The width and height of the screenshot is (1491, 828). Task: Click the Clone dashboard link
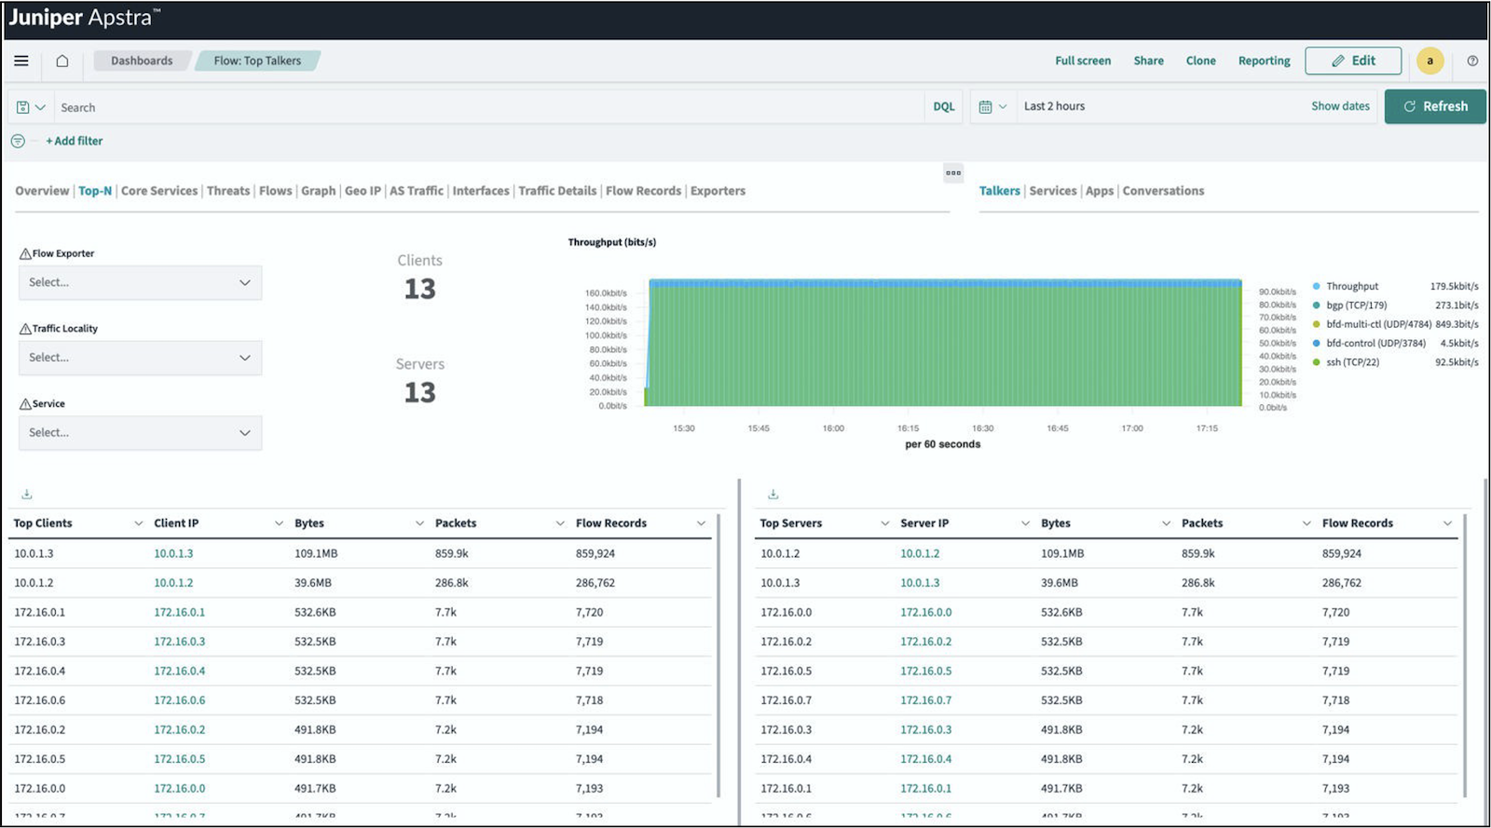[x=1200, y=61]
